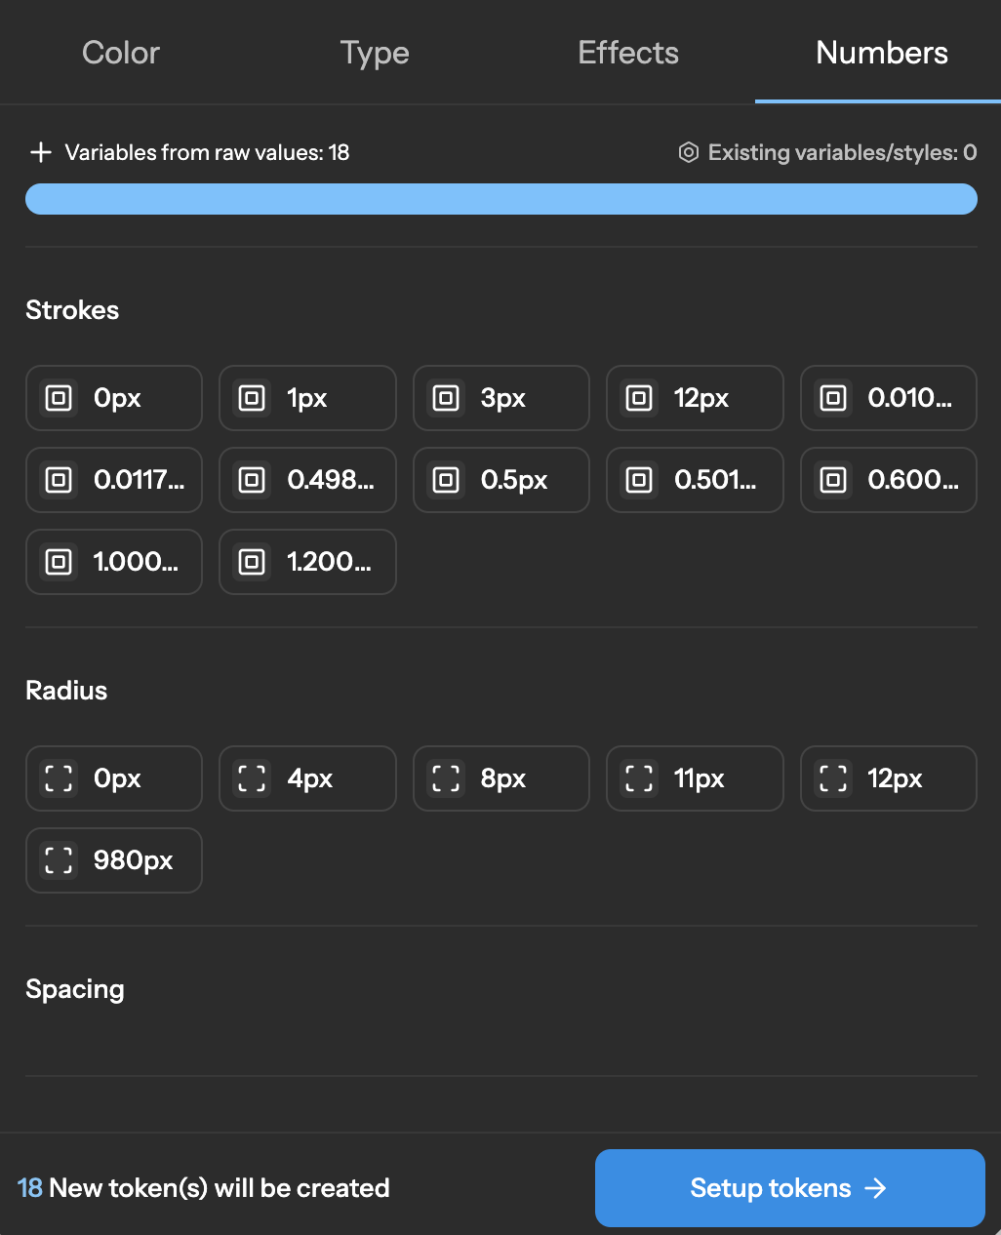Go to the Effects tab
1001x1235 pixels.
628,53
